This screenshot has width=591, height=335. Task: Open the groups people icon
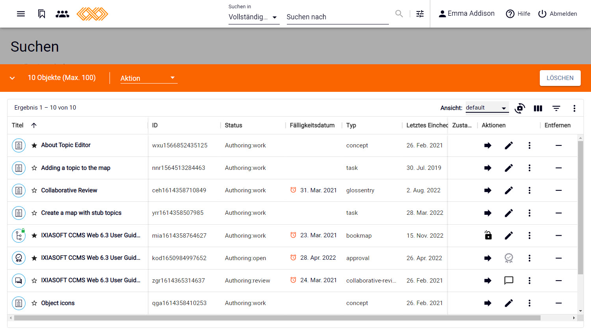[62, 14]
